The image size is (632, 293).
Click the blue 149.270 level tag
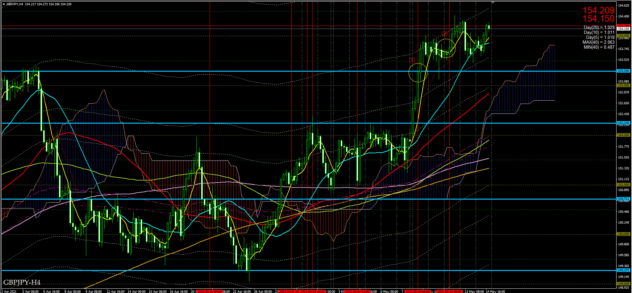[x=623, y=270]
